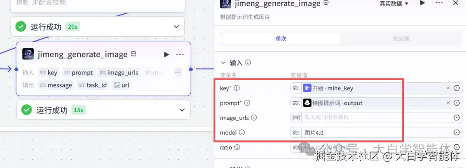
Task: Open the reference picker for the model row
Action: pos(457,133)
